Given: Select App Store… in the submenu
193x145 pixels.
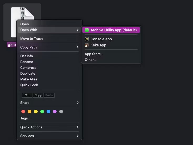Looking at the screenshot, I should (111, 54).
